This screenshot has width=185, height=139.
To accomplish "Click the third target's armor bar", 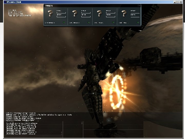I will coord(110,17).
